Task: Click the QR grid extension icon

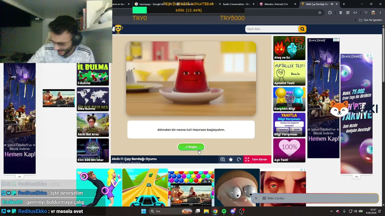Action: coord(348,13)
